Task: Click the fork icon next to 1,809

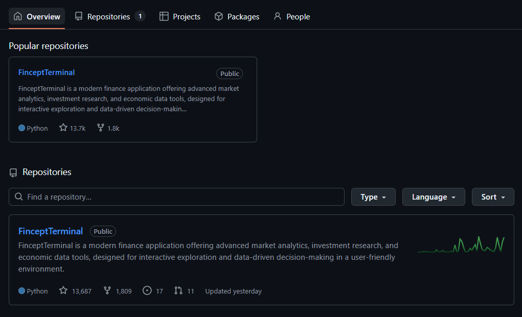Action: pyautogui.click(x=107, y=290)
